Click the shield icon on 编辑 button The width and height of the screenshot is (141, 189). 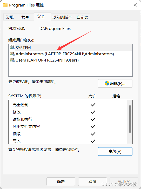[x=107, y=83]
